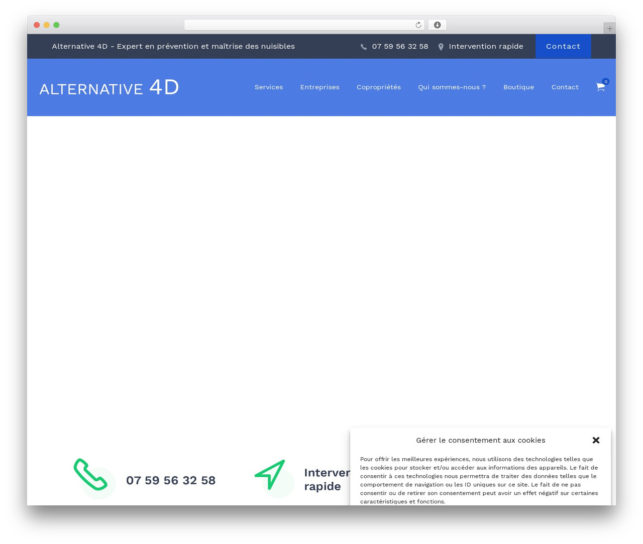Navigate to the Boutique page
The width and height of the screenshot is (643, 544).
(x=519, y=87)
